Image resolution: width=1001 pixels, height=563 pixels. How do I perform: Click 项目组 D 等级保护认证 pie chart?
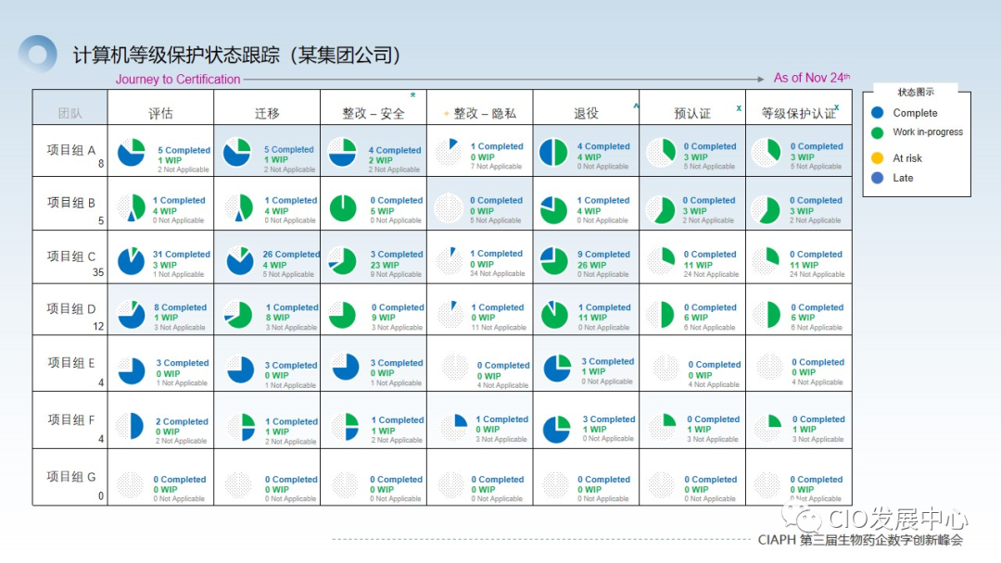tap(767, 315)
